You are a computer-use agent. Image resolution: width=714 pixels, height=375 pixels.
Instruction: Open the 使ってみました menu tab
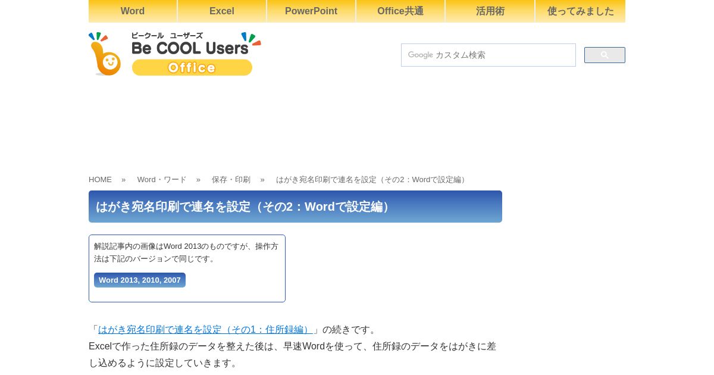pyautogui.click(x=580, y=11)
